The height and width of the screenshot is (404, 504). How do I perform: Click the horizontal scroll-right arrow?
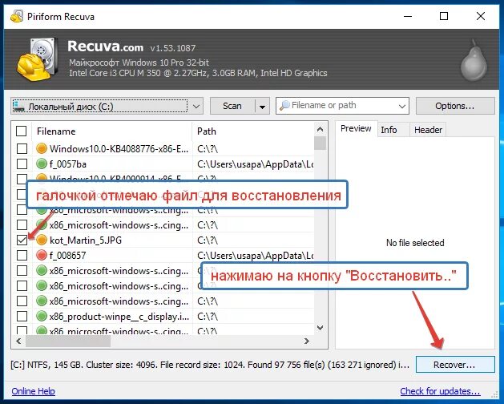tap(307, 341)
